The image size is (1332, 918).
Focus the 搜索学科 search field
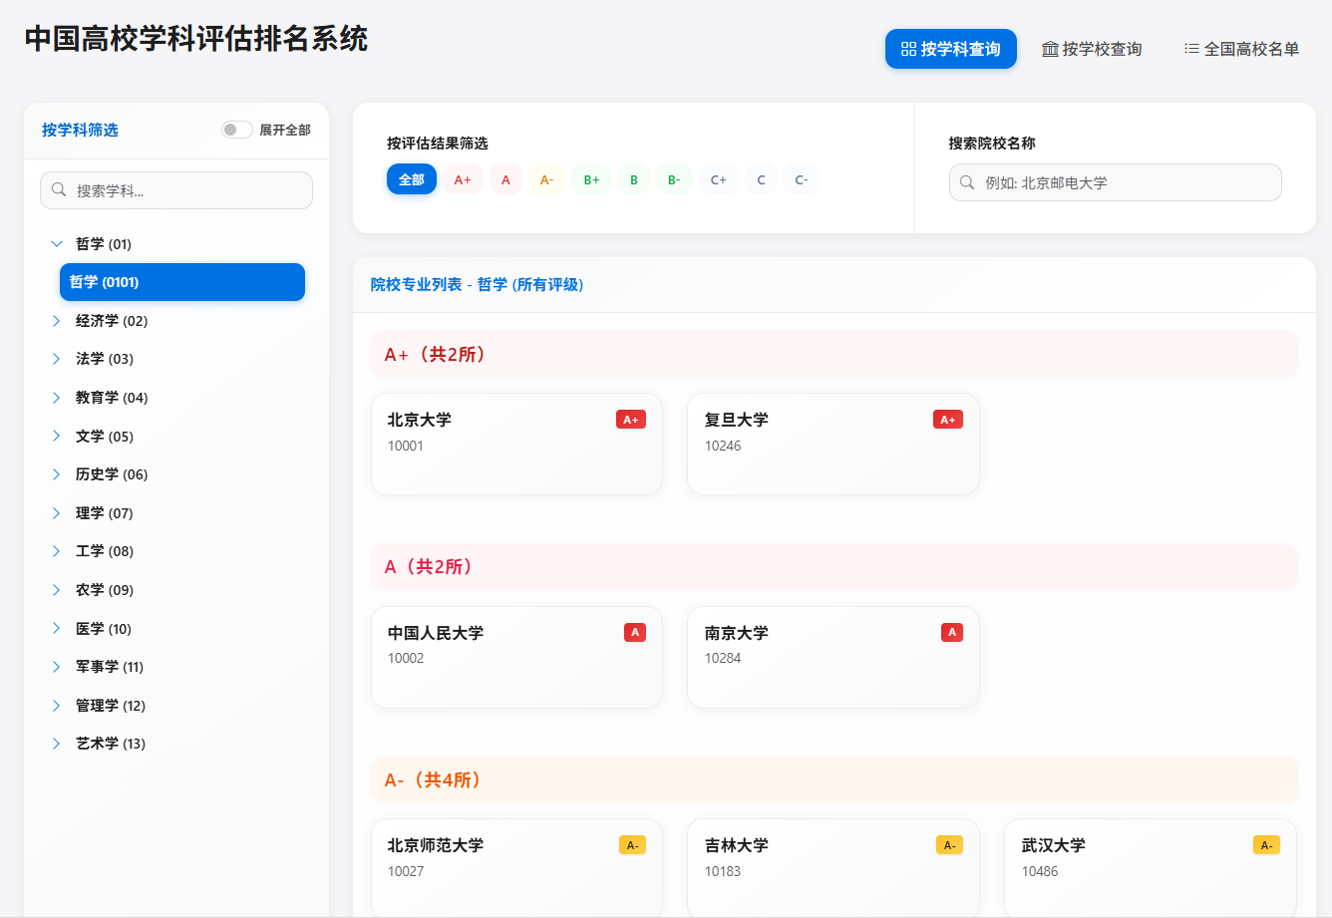coord(176,190)
